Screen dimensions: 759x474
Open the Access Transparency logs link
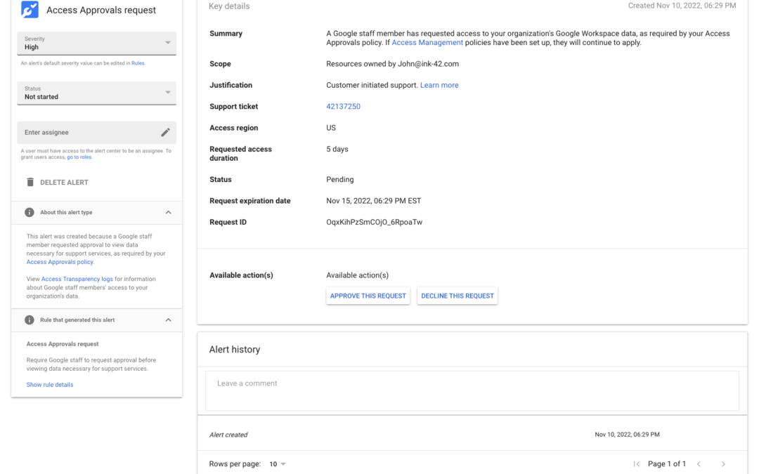click(x=77, y=279)
